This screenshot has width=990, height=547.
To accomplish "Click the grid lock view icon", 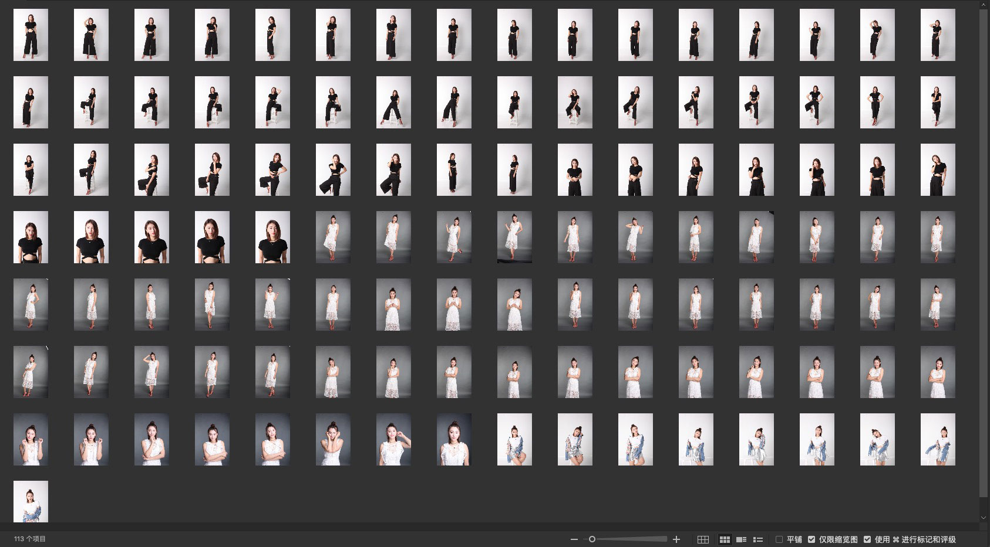I will tap(703, 539).
